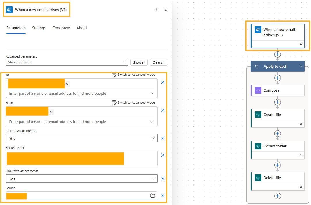
Task: Click the Clear all button
Action: [x=158, y=62]
